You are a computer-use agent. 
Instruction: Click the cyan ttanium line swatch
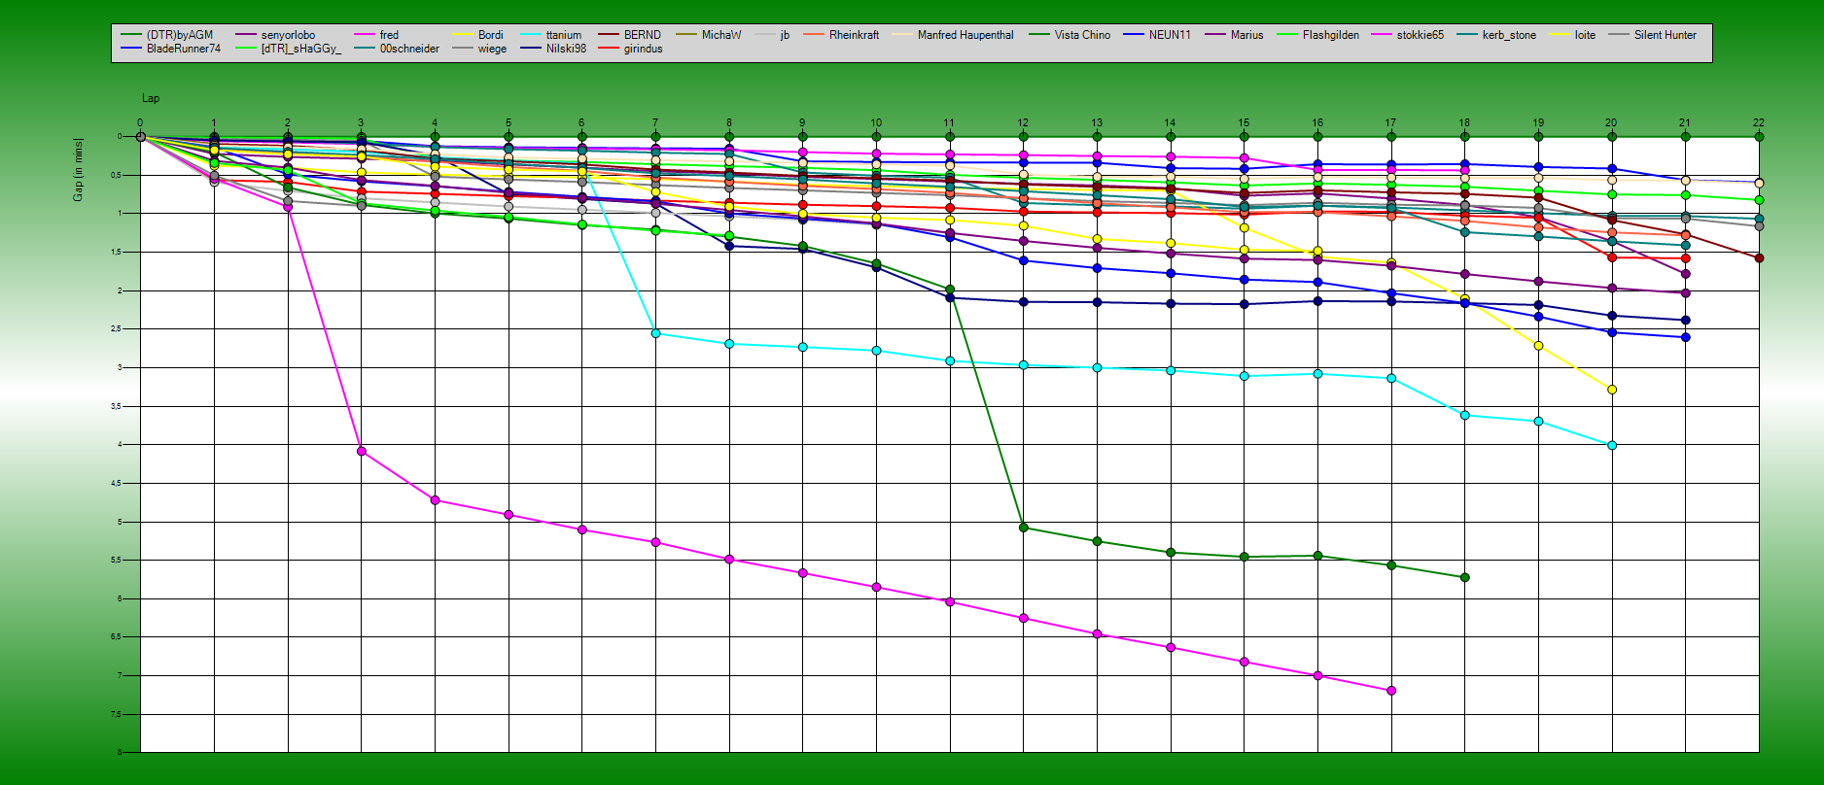tap(532, 35)
